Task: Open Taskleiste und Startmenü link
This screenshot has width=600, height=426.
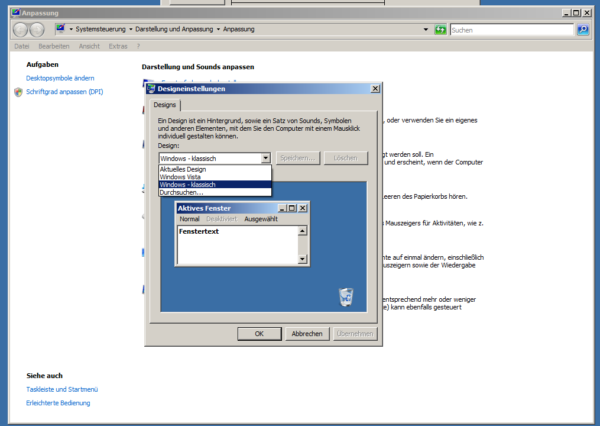Action: tap(62, 389)
